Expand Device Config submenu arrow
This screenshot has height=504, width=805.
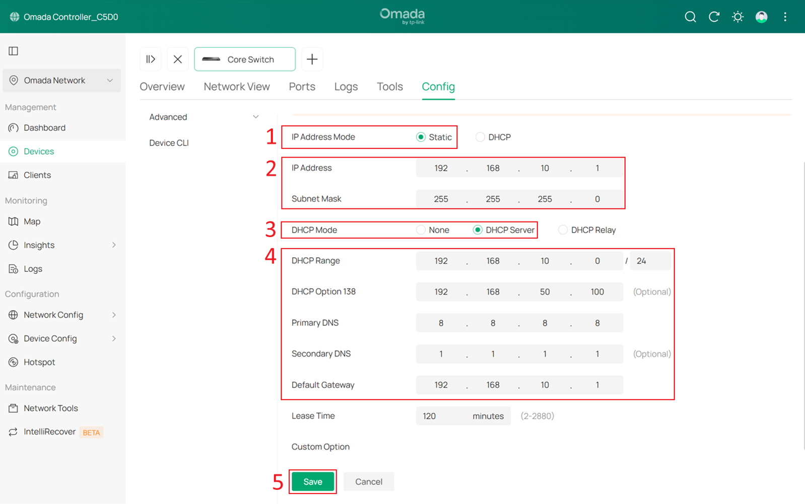(114, 339)
